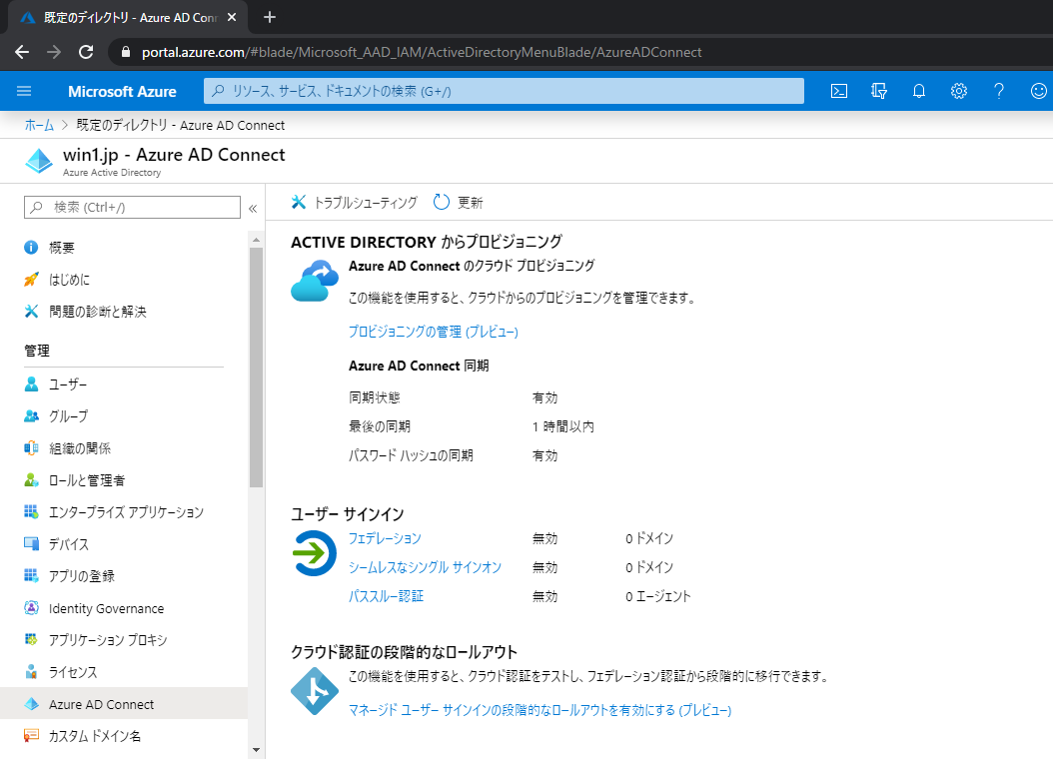The image size is (1053, 759).
Task: Click the browser back arrow
Action: (22, 52)
